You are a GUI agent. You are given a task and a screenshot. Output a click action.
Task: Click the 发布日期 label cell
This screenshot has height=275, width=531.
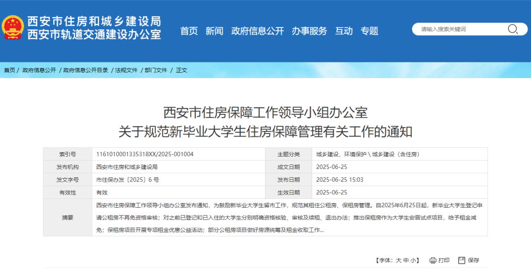(x=289, y=180)
